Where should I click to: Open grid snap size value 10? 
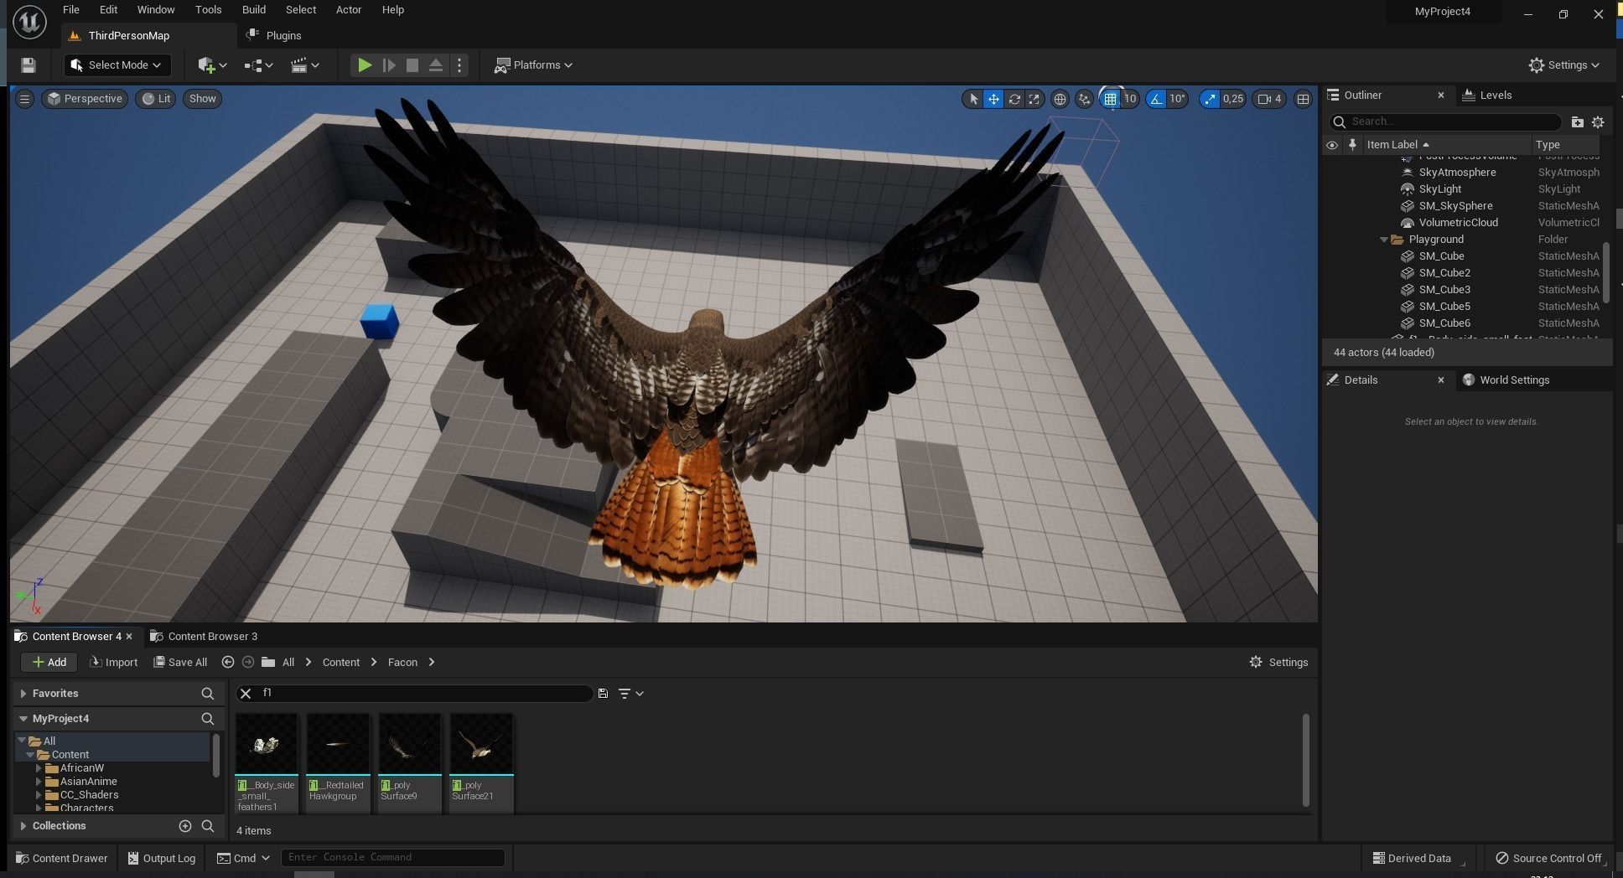[1130, 99]
